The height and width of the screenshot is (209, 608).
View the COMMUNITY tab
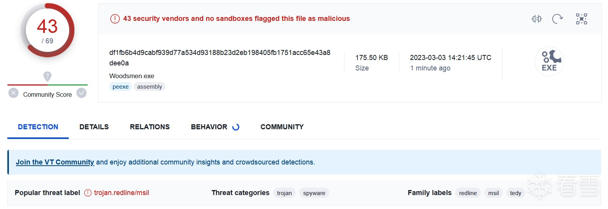[282, 127]
